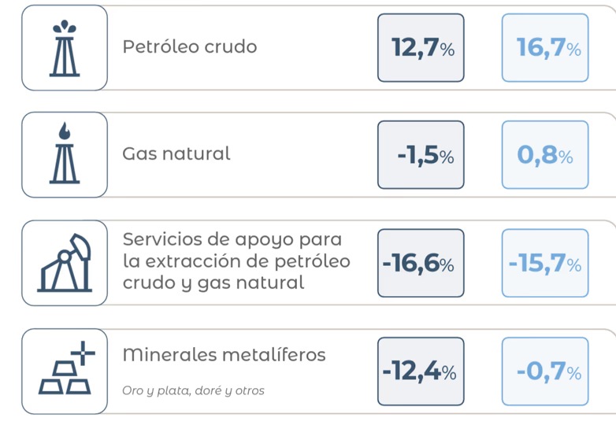Click the light blue 16,7% value box
Screen dimensions: 616x425
point(545,48)
